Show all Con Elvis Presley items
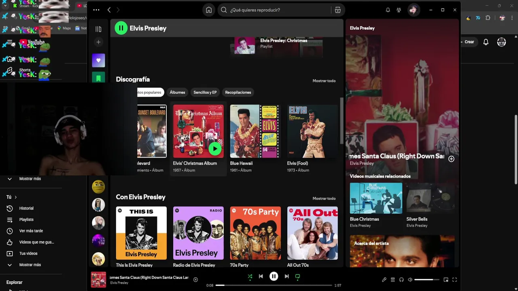The height and width of the screenshot is (291, 518). coord(324,198)
